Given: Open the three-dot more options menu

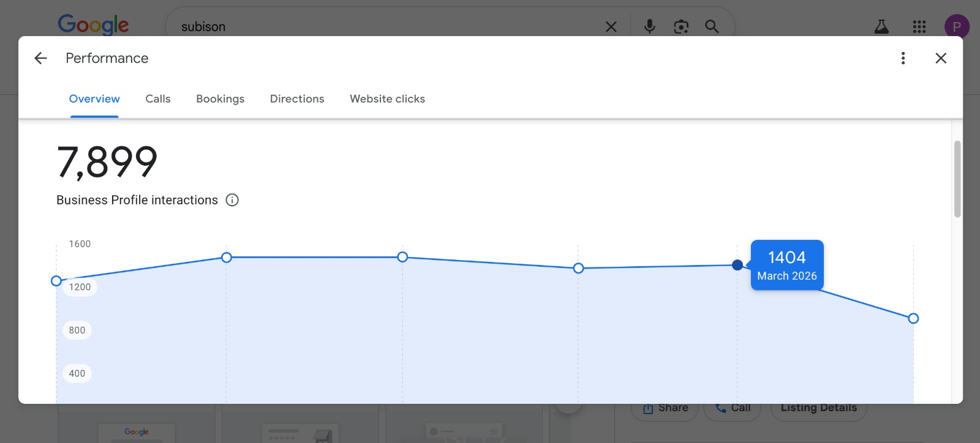Looking at the screenshot, I should [x=903, y=58].
